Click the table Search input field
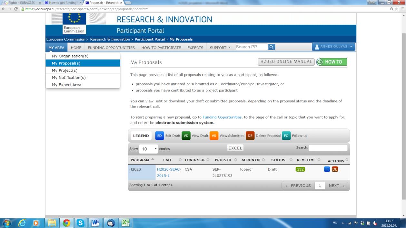 [328, 148]
